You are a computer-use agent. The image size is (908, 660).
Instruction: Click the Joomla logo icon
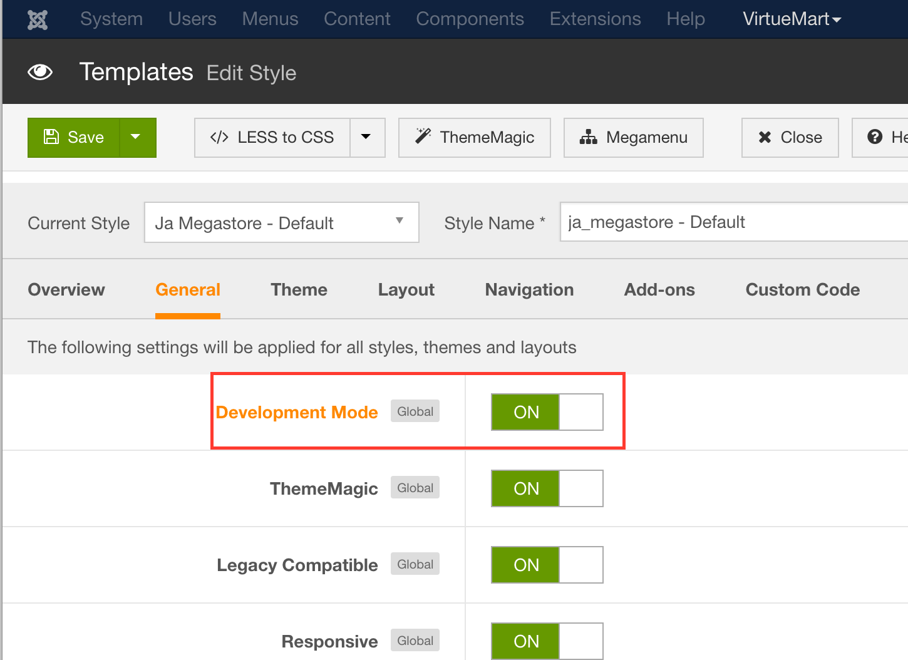pyautogui.click(x=38, y=19)
